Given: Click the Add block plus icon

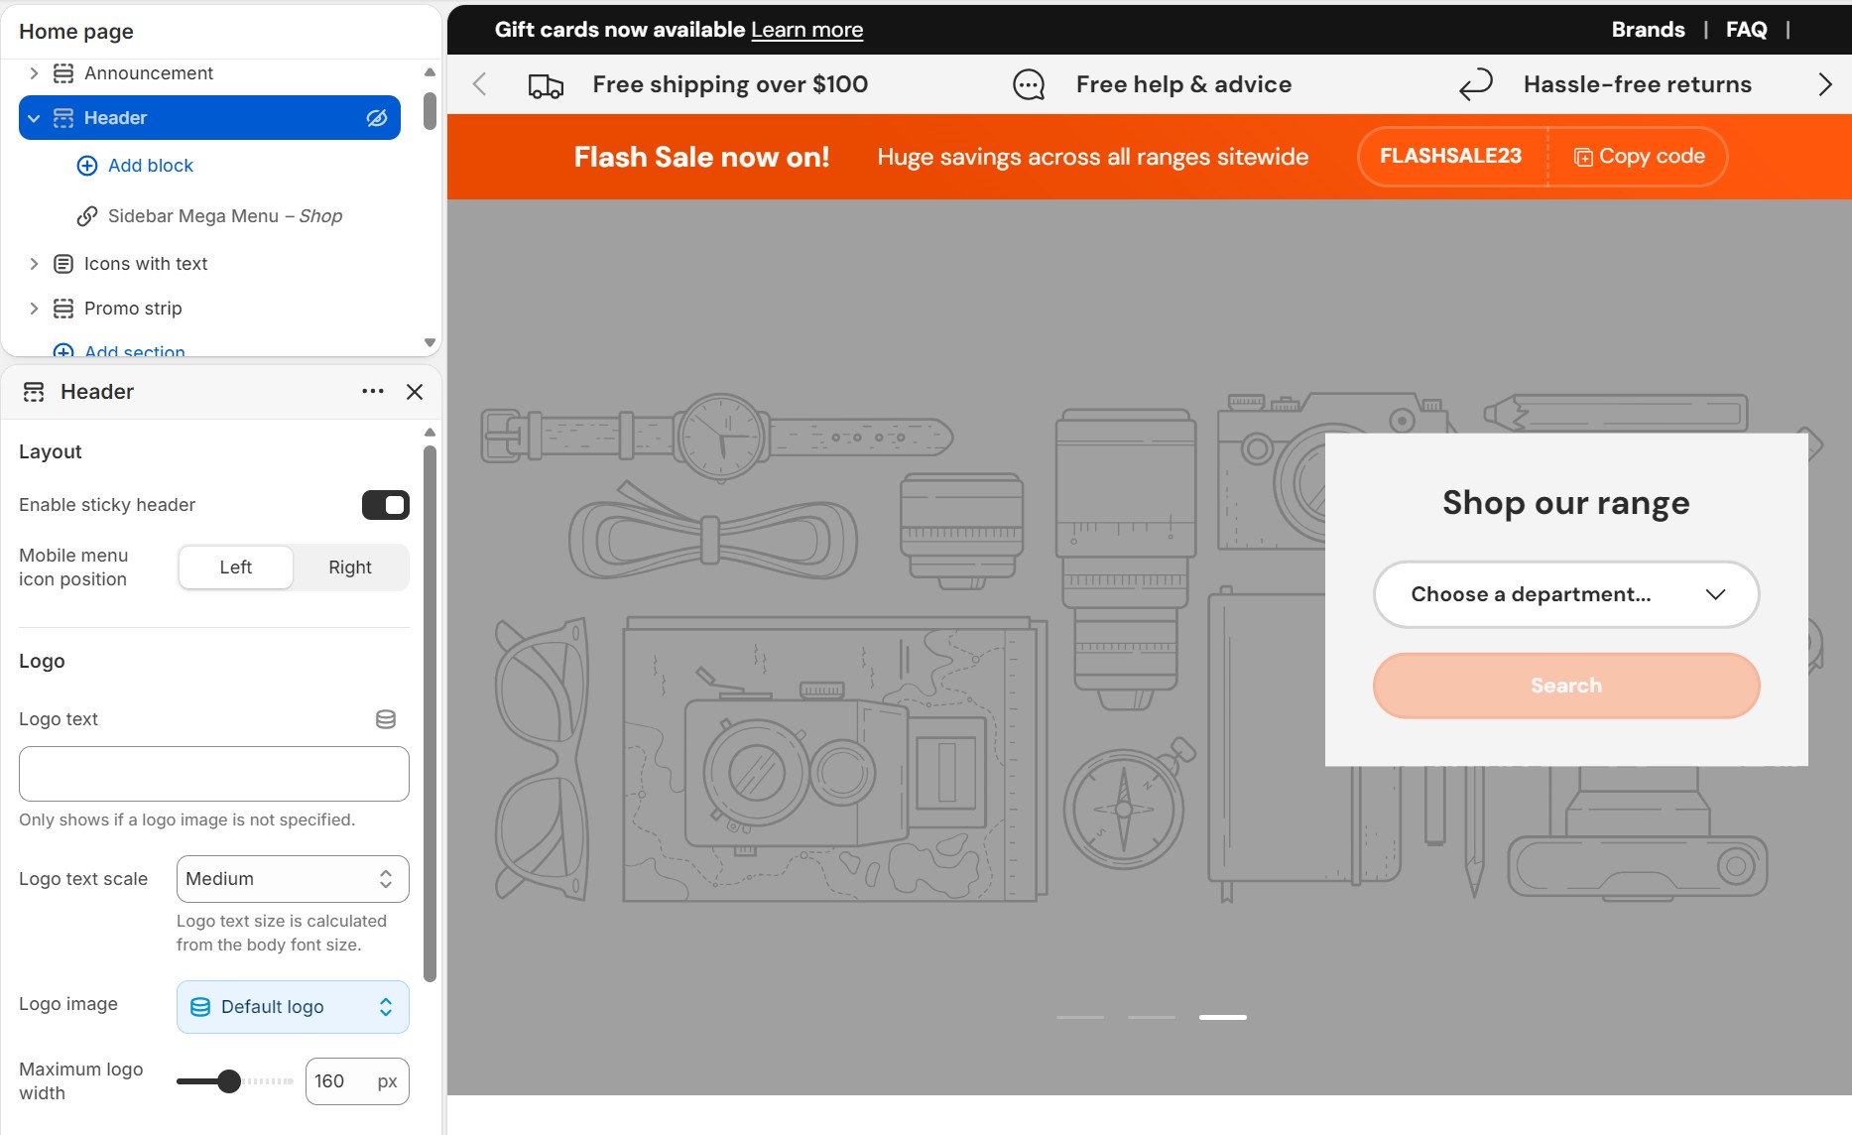Looking at the screenshot, I should pos(87,166).
